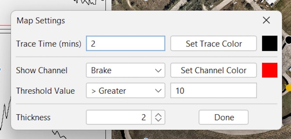Image resolution: width=291 pixels, height=139 pixels.
Task: Click the Thickness label text
Action: tap(33, 118)
